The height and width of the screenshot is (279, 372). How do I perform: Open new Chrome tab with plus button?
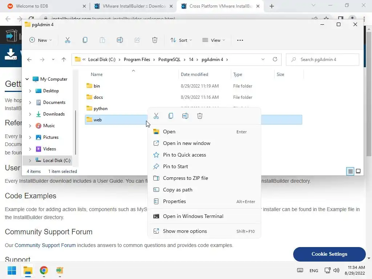272,6
